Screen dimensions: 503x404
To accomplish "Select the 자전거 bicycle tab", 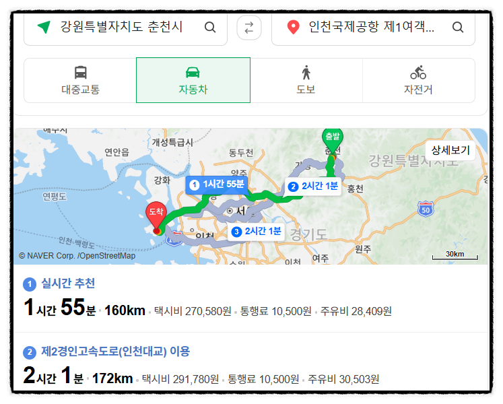I will tap(418, 80).
